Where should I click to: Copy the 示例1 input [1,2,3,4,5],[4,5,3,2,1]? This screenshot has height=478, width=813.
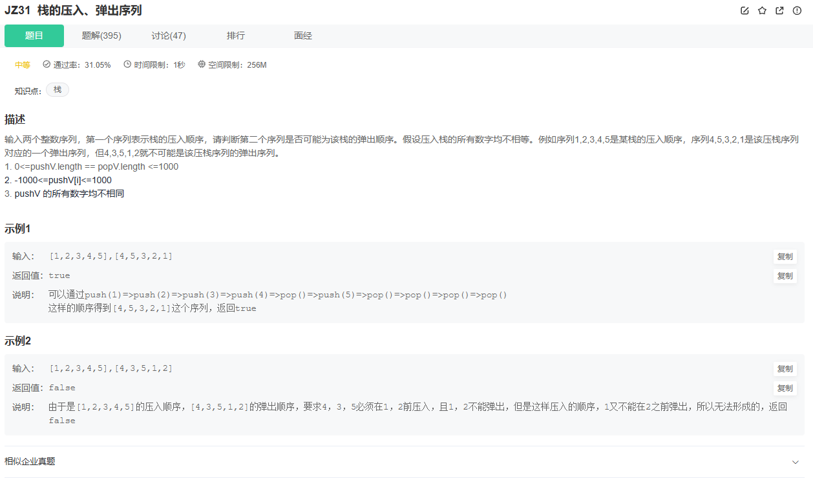(785, 257)
